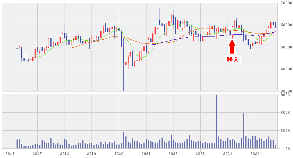
Task: Click the 2018 year label on time axis
Action: (x=64, y=154)
